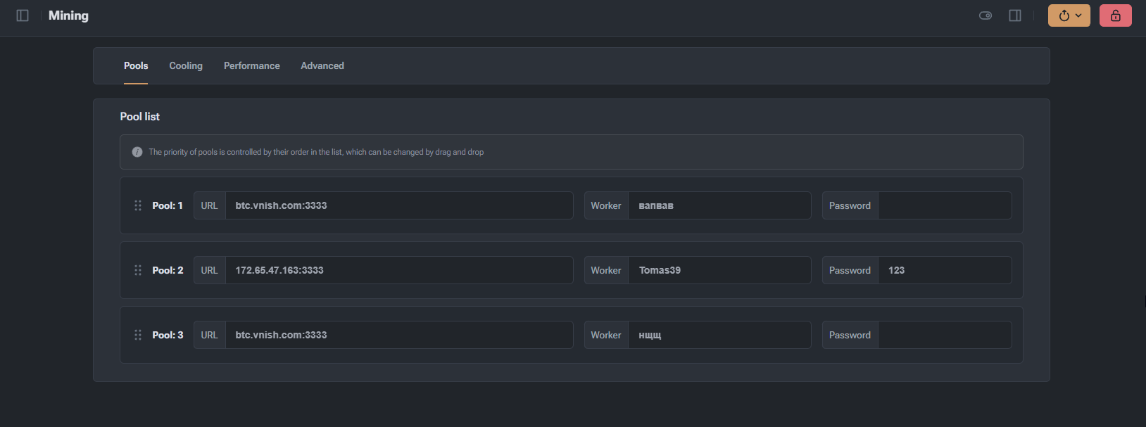Click the empty Password field of Pool 3

pos(945,335)
